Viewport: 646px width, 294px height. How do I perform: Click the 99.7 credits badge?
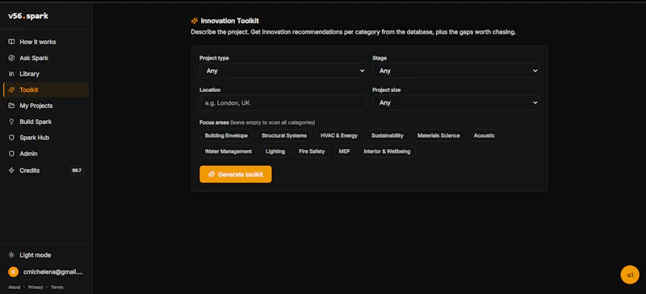77,170
